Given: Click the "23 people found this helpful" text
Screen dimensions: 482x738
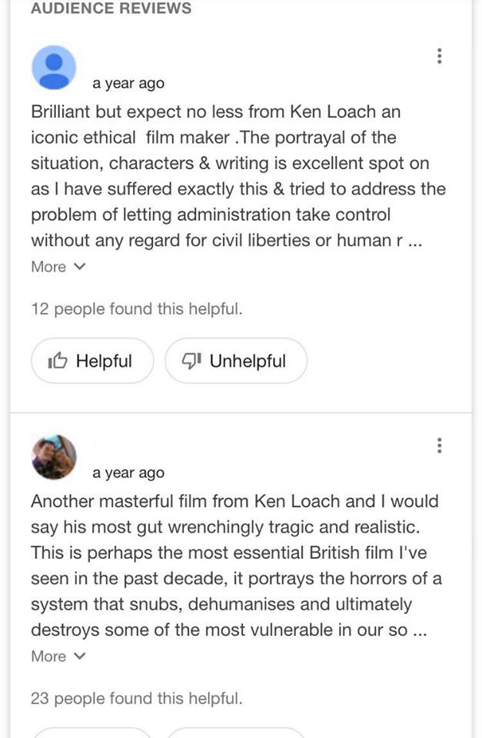Looking at the screenshot, I should pos(137,699).
